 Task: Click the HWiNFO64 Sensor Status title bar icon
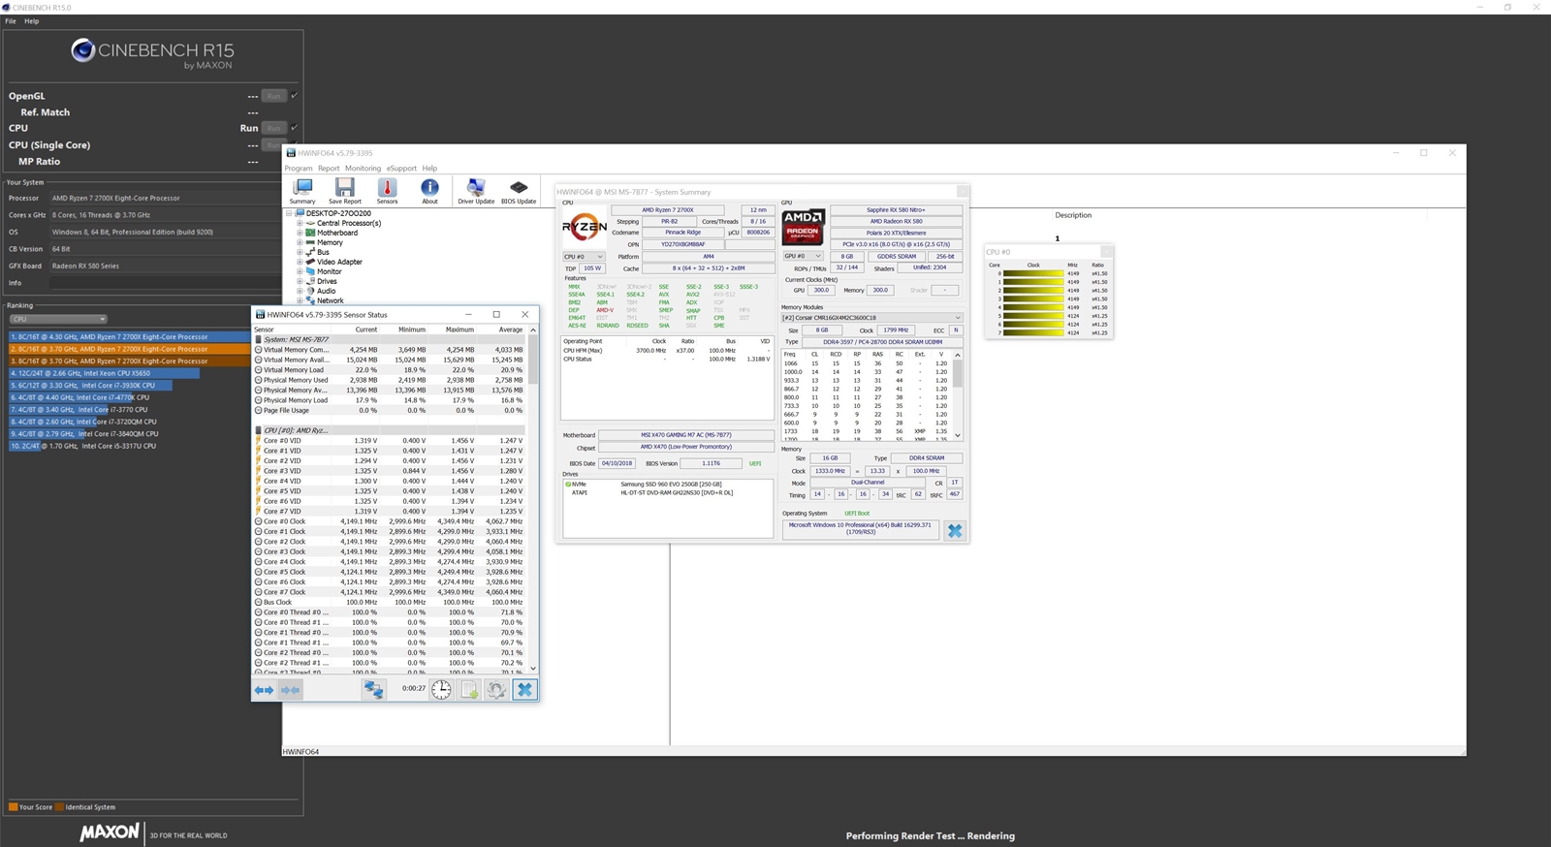click(260, 315)
